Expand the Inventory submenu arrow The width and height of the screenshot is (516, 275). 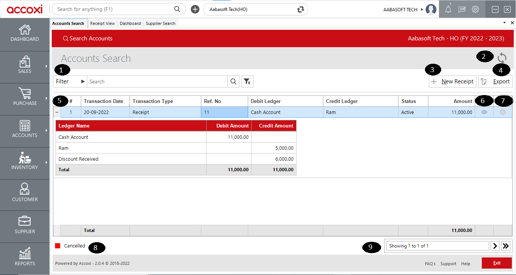tap(46, 162)
